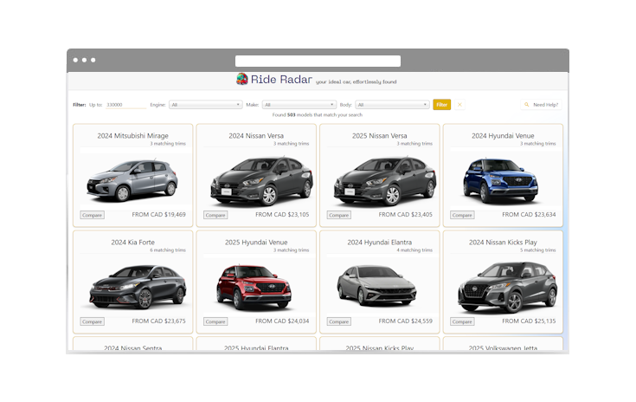This screenshot has width=636, height=402.
Task: Click the FROM CAD $23,675 price
Action: click(x=158, y=321)
